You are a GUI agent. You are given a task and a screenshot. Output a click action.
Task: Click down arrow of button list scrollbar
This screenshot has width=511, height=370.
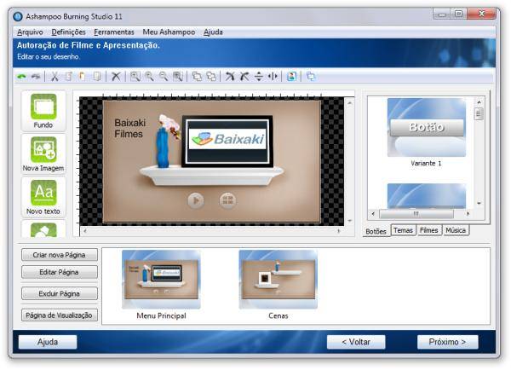tap(479, 203)
